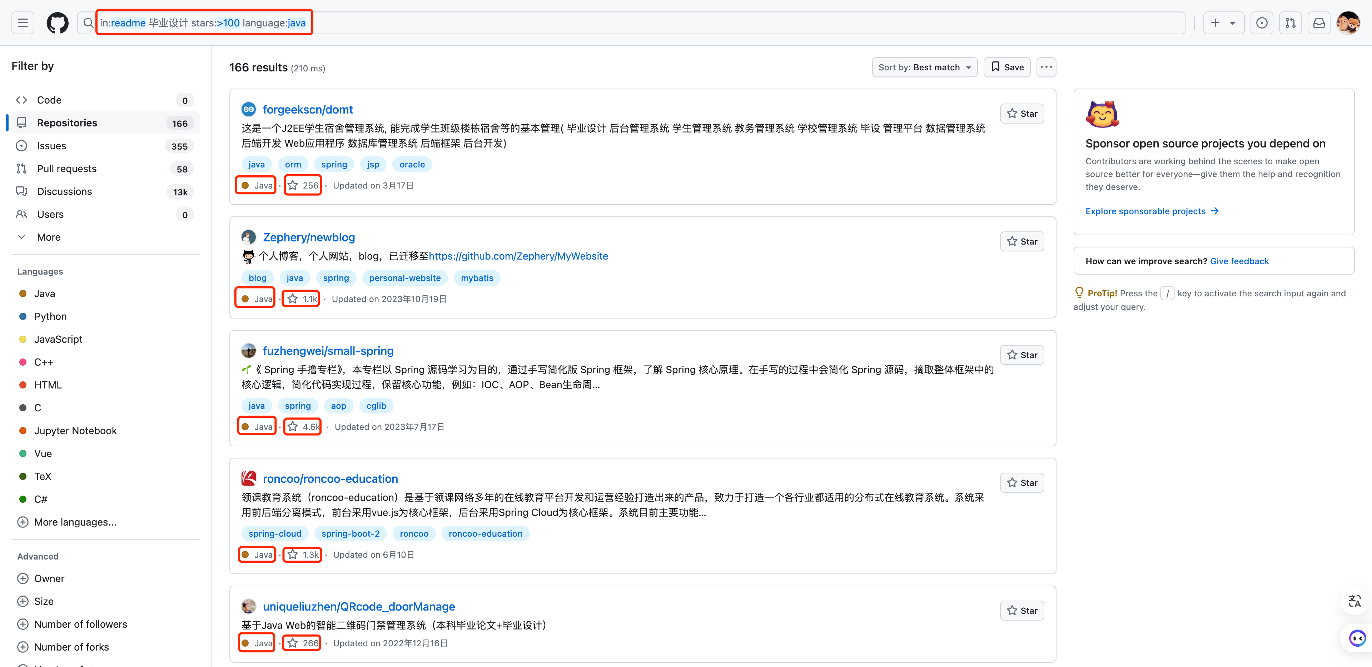Open the issues icon in header
This screenshot has height=667, width=1372.
pyautogui.click(x=1261, y=23)
